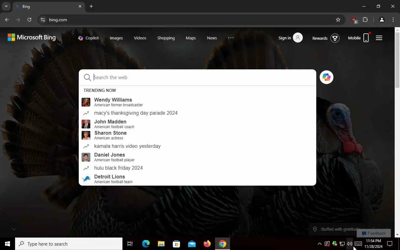Screen dimensions: 400x250
Task: Open Microsoft Store from taskbar
Action: tap(177, 244)
